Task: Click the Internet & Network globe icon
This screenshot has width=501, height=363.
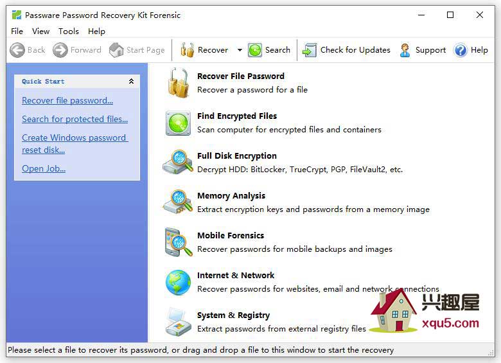Action: coord(179,283)
